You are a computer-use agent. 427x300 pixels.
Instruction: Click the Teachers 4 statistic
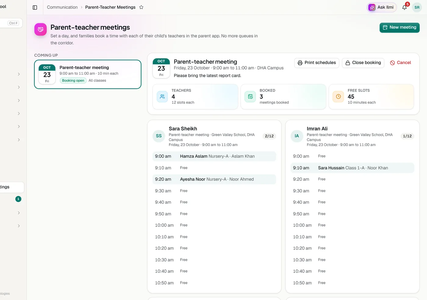coord(195,97)
